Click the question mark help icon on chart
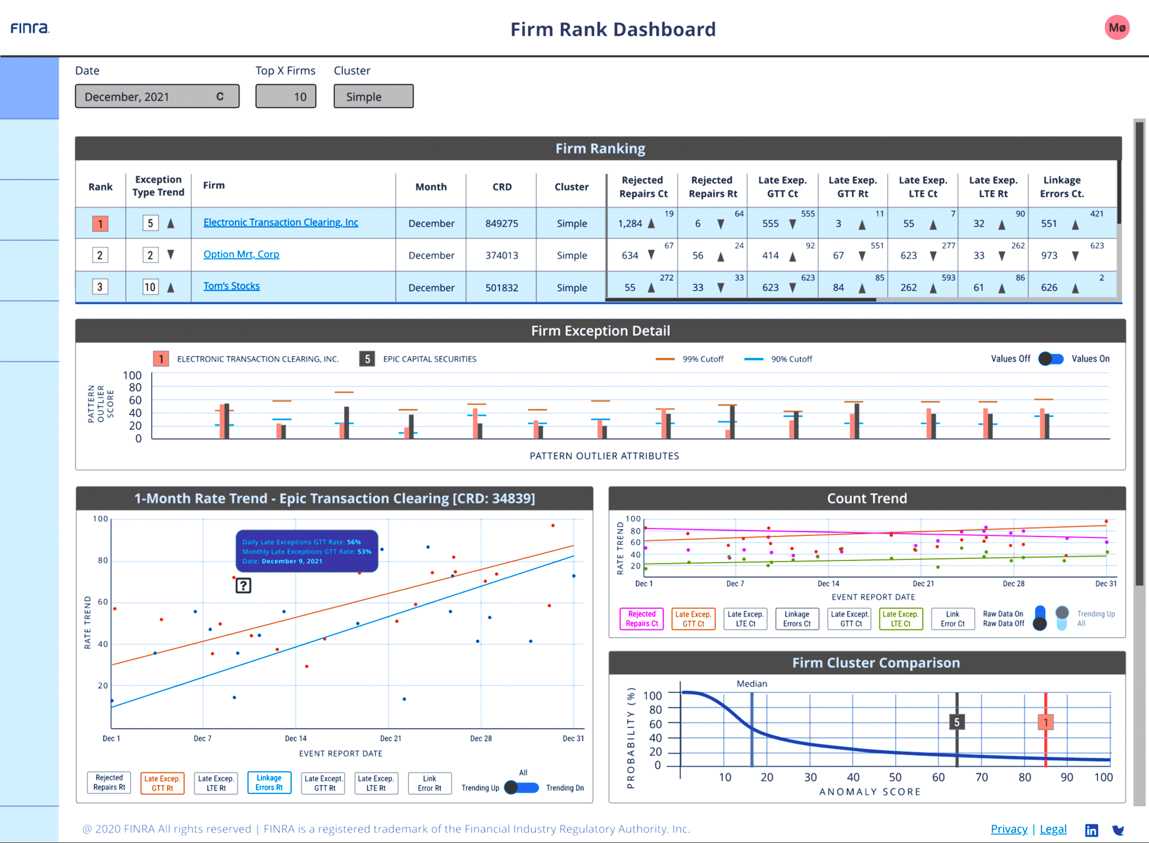Image resolution: width=1149 pixels, height=843 pixels. pyautogui.click(x=243, y=585)
